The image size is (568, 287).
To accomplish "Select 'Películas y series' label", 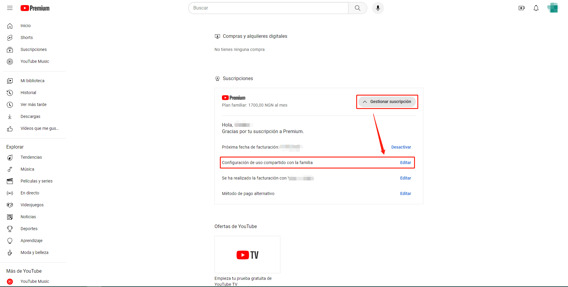I will point(36,181).
